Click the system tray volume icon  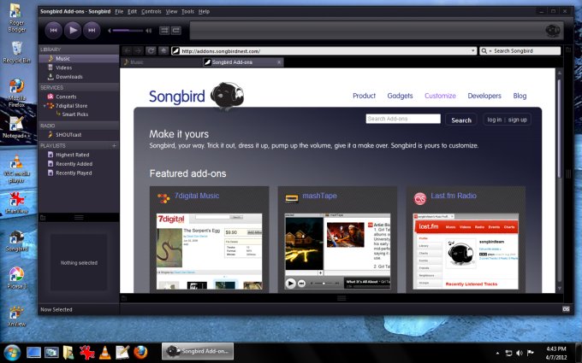coord(520,353)
